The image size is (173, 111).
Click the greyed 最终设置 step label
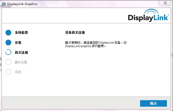coord(21,62)
